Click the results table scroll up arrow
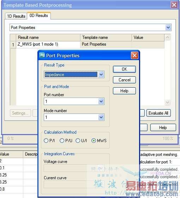 tap(167, 37)
